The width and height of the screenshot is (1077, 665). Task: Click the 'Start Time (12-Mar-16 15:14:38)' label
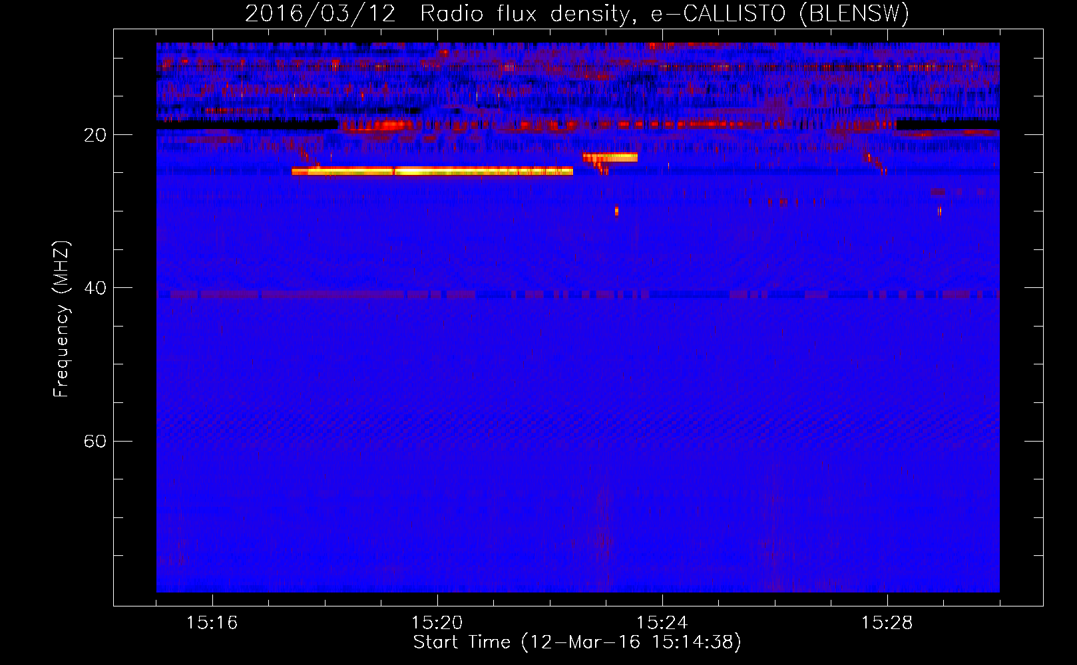[x=577, y=642]
